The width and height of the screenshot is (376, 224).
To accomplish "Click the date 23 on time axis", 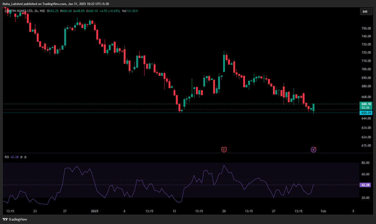I will coord(35,211).
